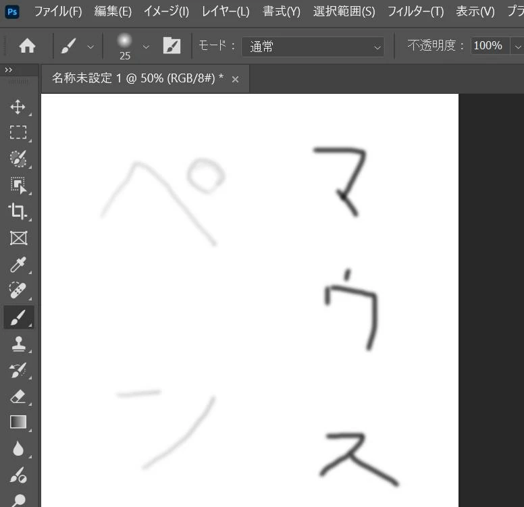Open the 選択範囲(S) menu
This screenshot has width=524, height=507.
[344, 11]
